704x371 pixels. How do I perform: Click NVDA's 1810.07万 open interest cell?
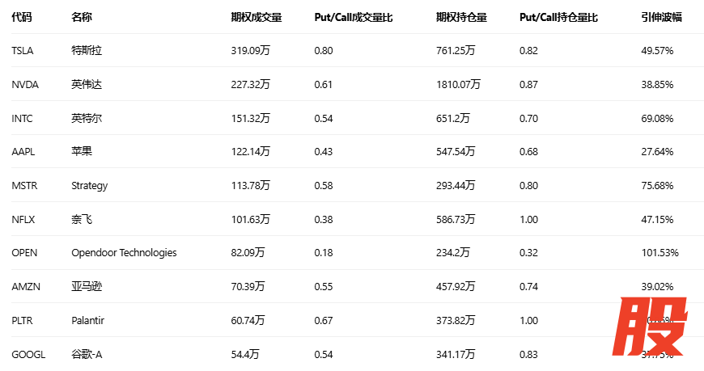pyautogui.click(x=458, y=84)
